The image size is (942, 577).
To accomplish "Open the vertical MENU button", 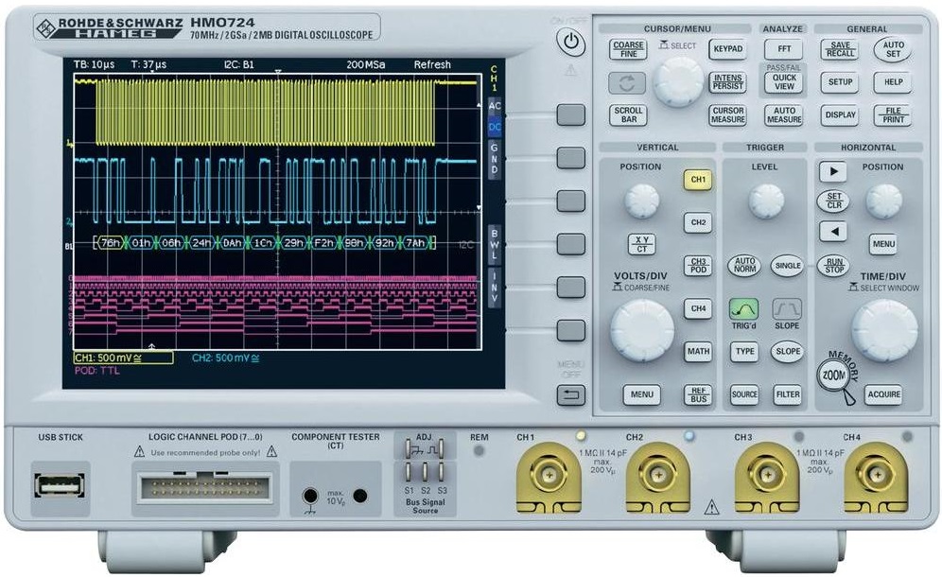I will point(640,394).
